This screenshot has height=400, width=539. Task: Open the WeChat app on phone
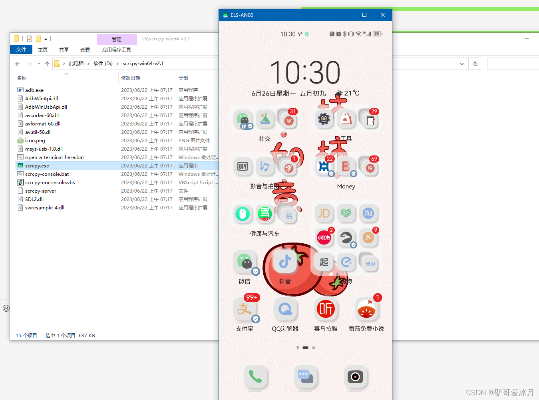click(x=245, y=262)
